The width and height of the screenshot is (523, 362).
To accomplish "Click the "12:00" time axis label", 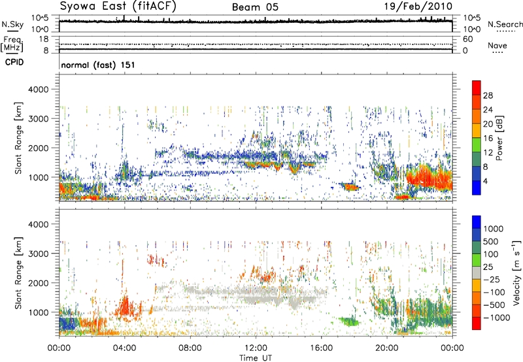I will point(256,348).
